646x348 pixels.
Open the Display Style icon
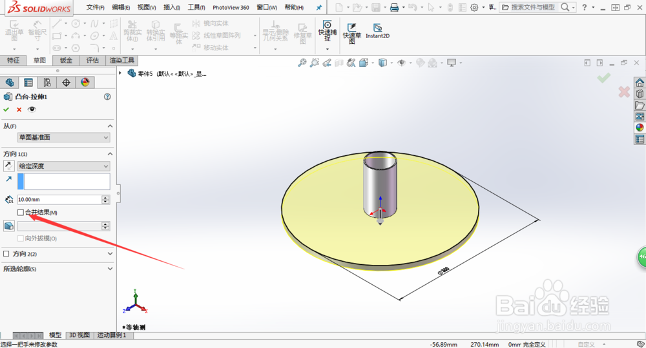pyautogui.click(x=382, y=63)
